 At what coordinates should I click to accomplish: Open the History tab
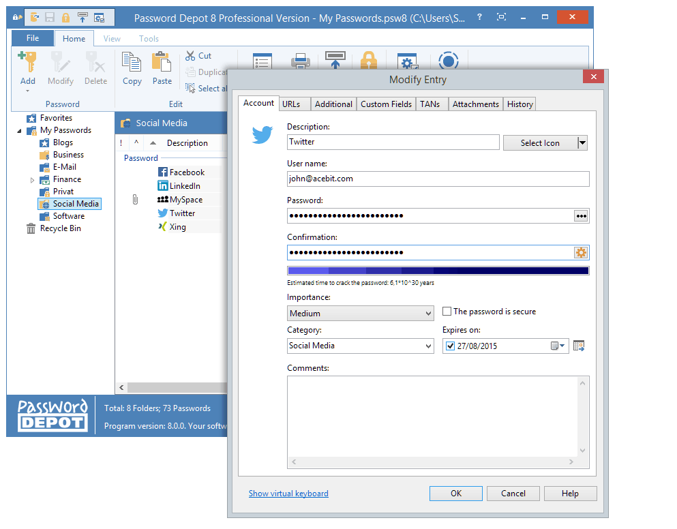tap(520, 104)
